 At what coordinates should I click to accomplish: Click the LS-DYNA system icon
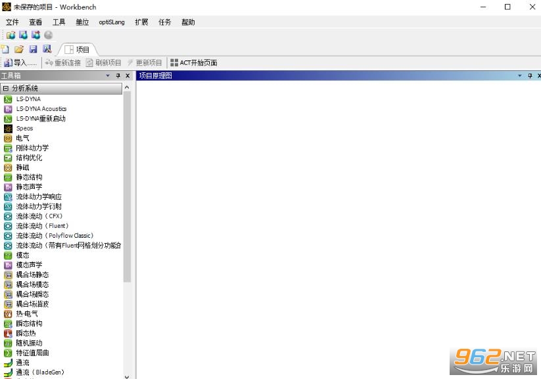pos(8,99)
